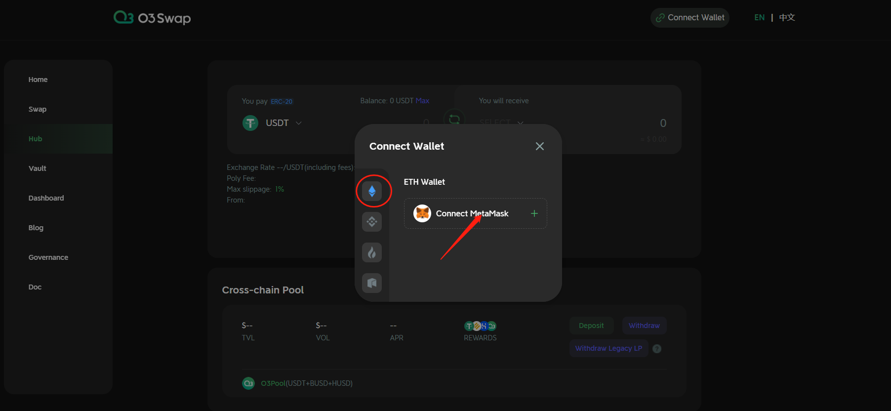Click the 'Cross-chain Pool' heading
Image resolution: width=891 pixels, height=411 pixels.
[x=263, y=290]
